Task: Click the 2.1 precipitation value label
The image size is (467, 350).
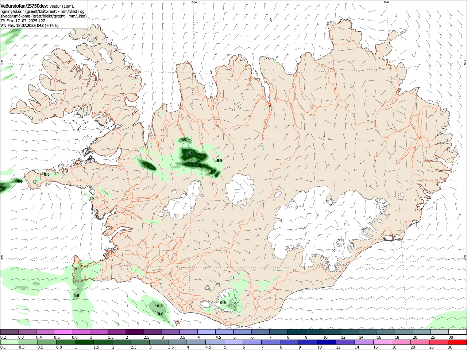Action: 149,165
